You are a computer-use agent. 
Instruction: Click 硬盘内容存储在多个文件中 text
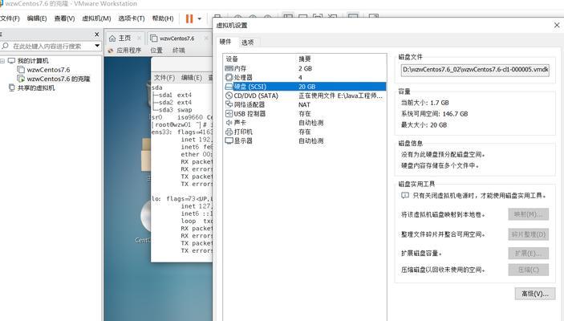(440, 165)
